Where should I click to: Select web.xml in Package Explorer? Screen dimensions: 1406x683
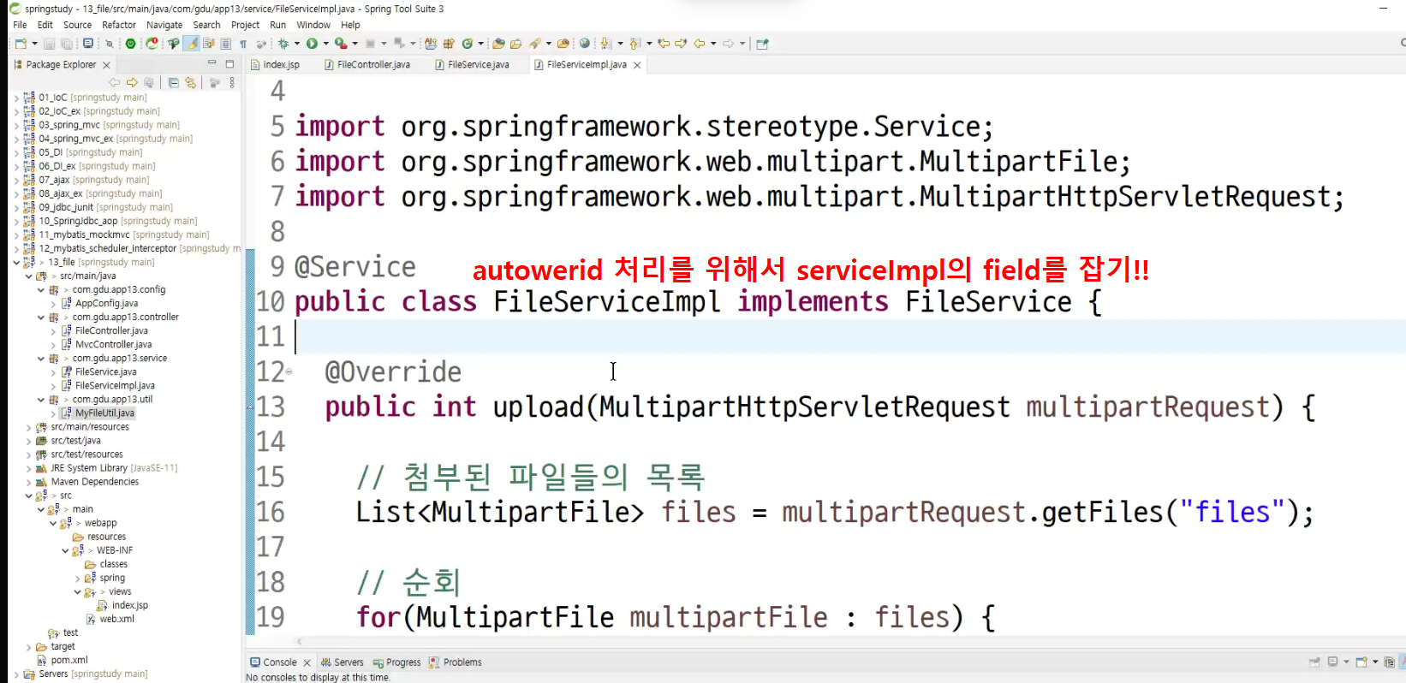point(110,620)
